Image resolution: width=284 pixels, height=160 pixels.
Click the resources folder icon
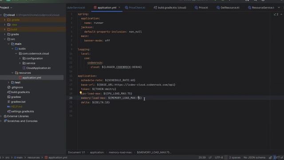(x=16, y=73)
